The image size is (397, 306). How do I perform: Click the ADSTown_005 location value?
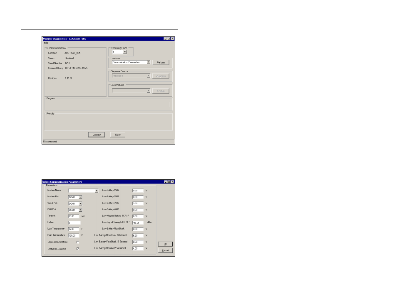72,53
